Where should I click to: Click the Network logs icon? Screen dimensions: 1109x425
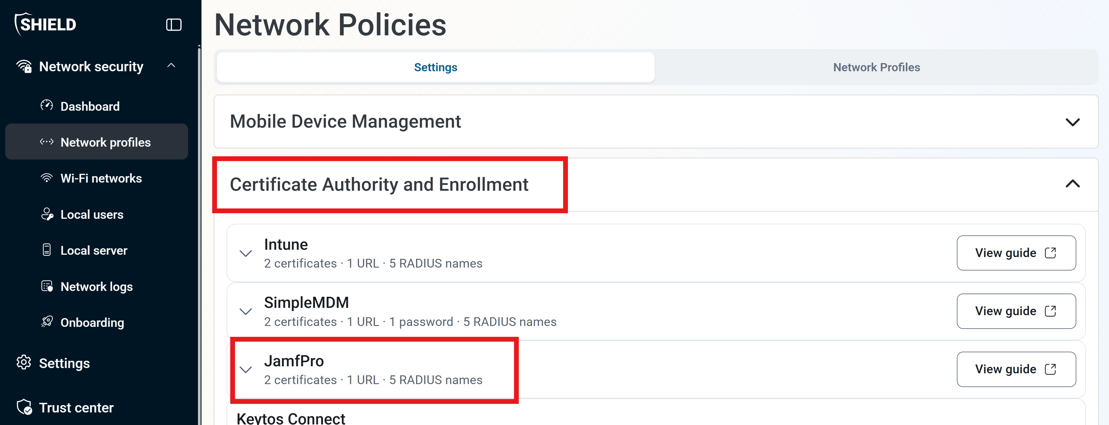[x=46, y=286]
